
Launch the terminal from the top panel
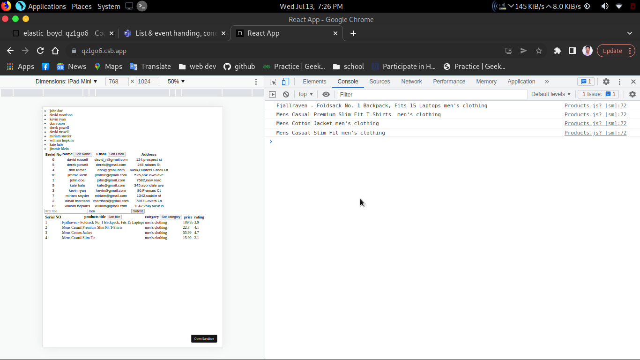pos(142,6)
